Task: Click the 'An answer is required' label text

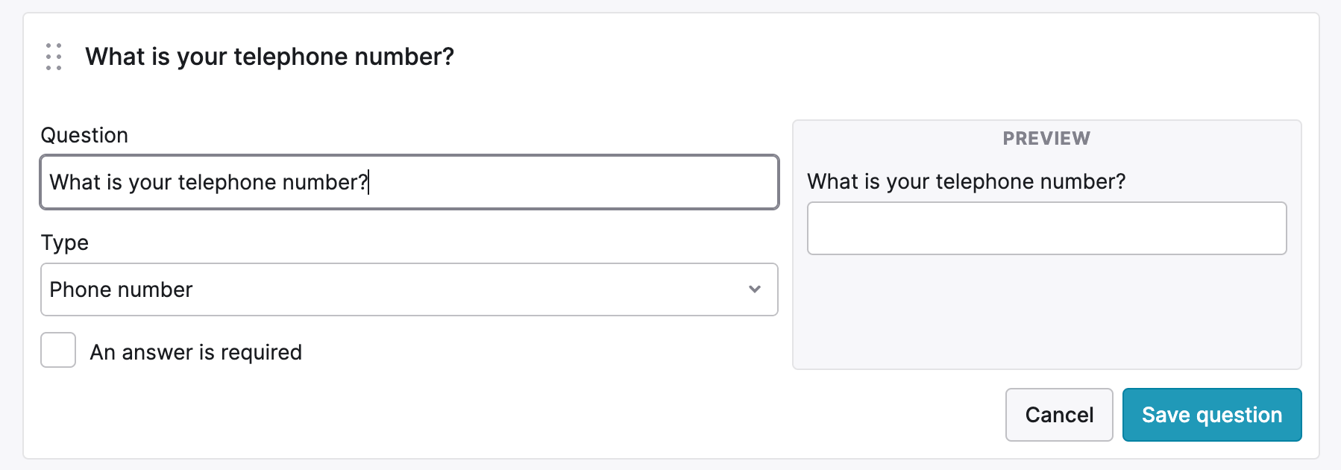Action: [196, 352]
